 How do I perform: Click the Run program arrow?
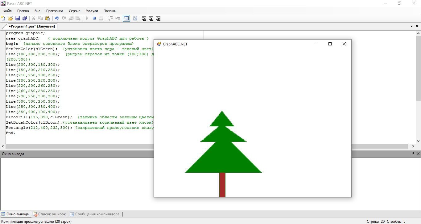click(87, 19)
